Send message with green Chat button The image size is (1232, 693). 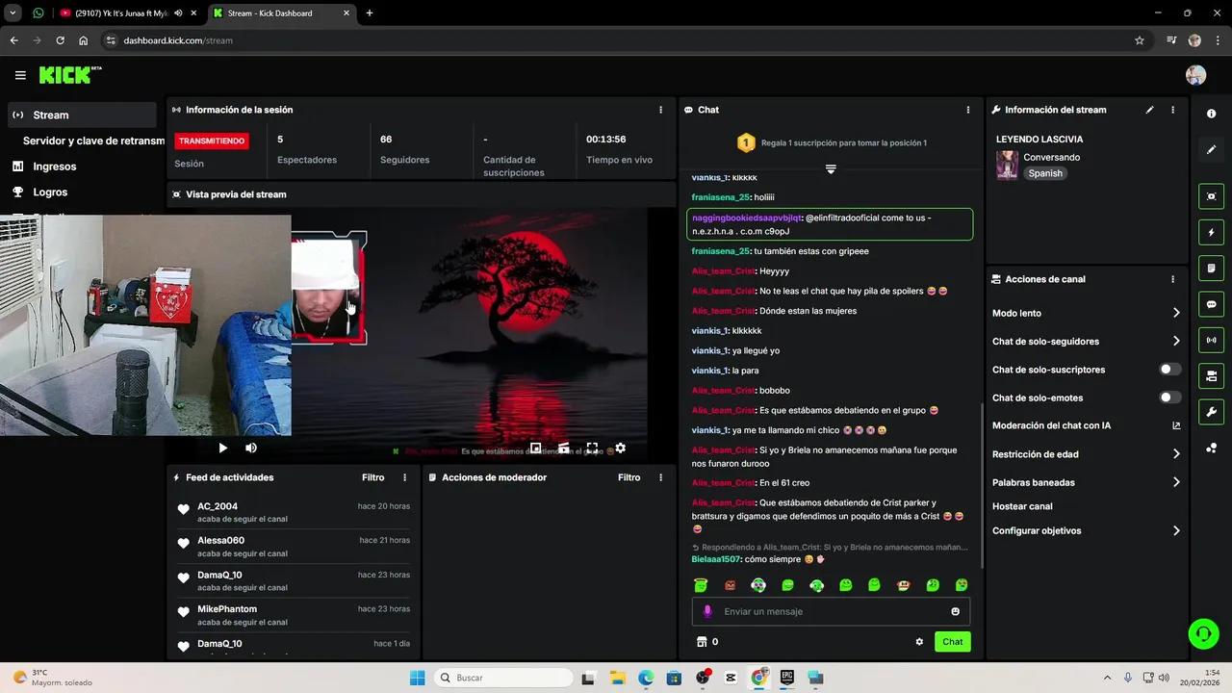click(x=952, y=642)
